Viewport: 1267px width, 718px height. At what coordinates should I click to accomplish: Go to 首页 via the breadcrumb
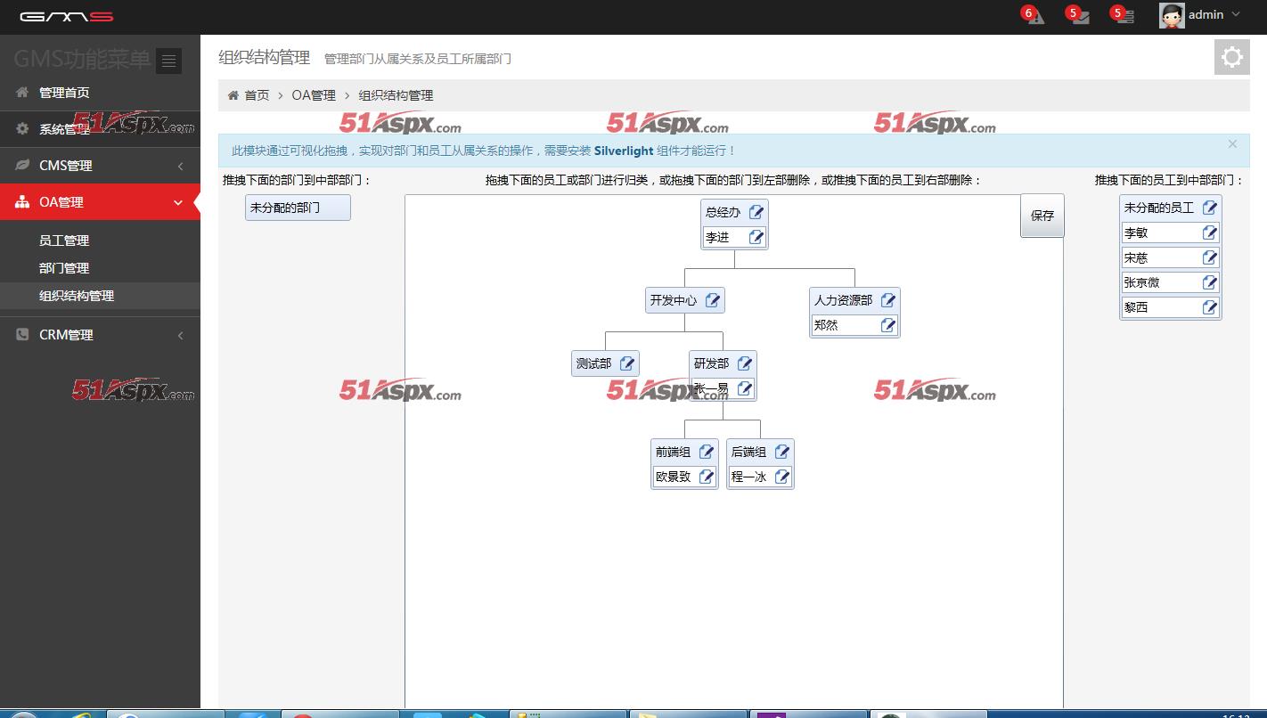coord(257,95)
